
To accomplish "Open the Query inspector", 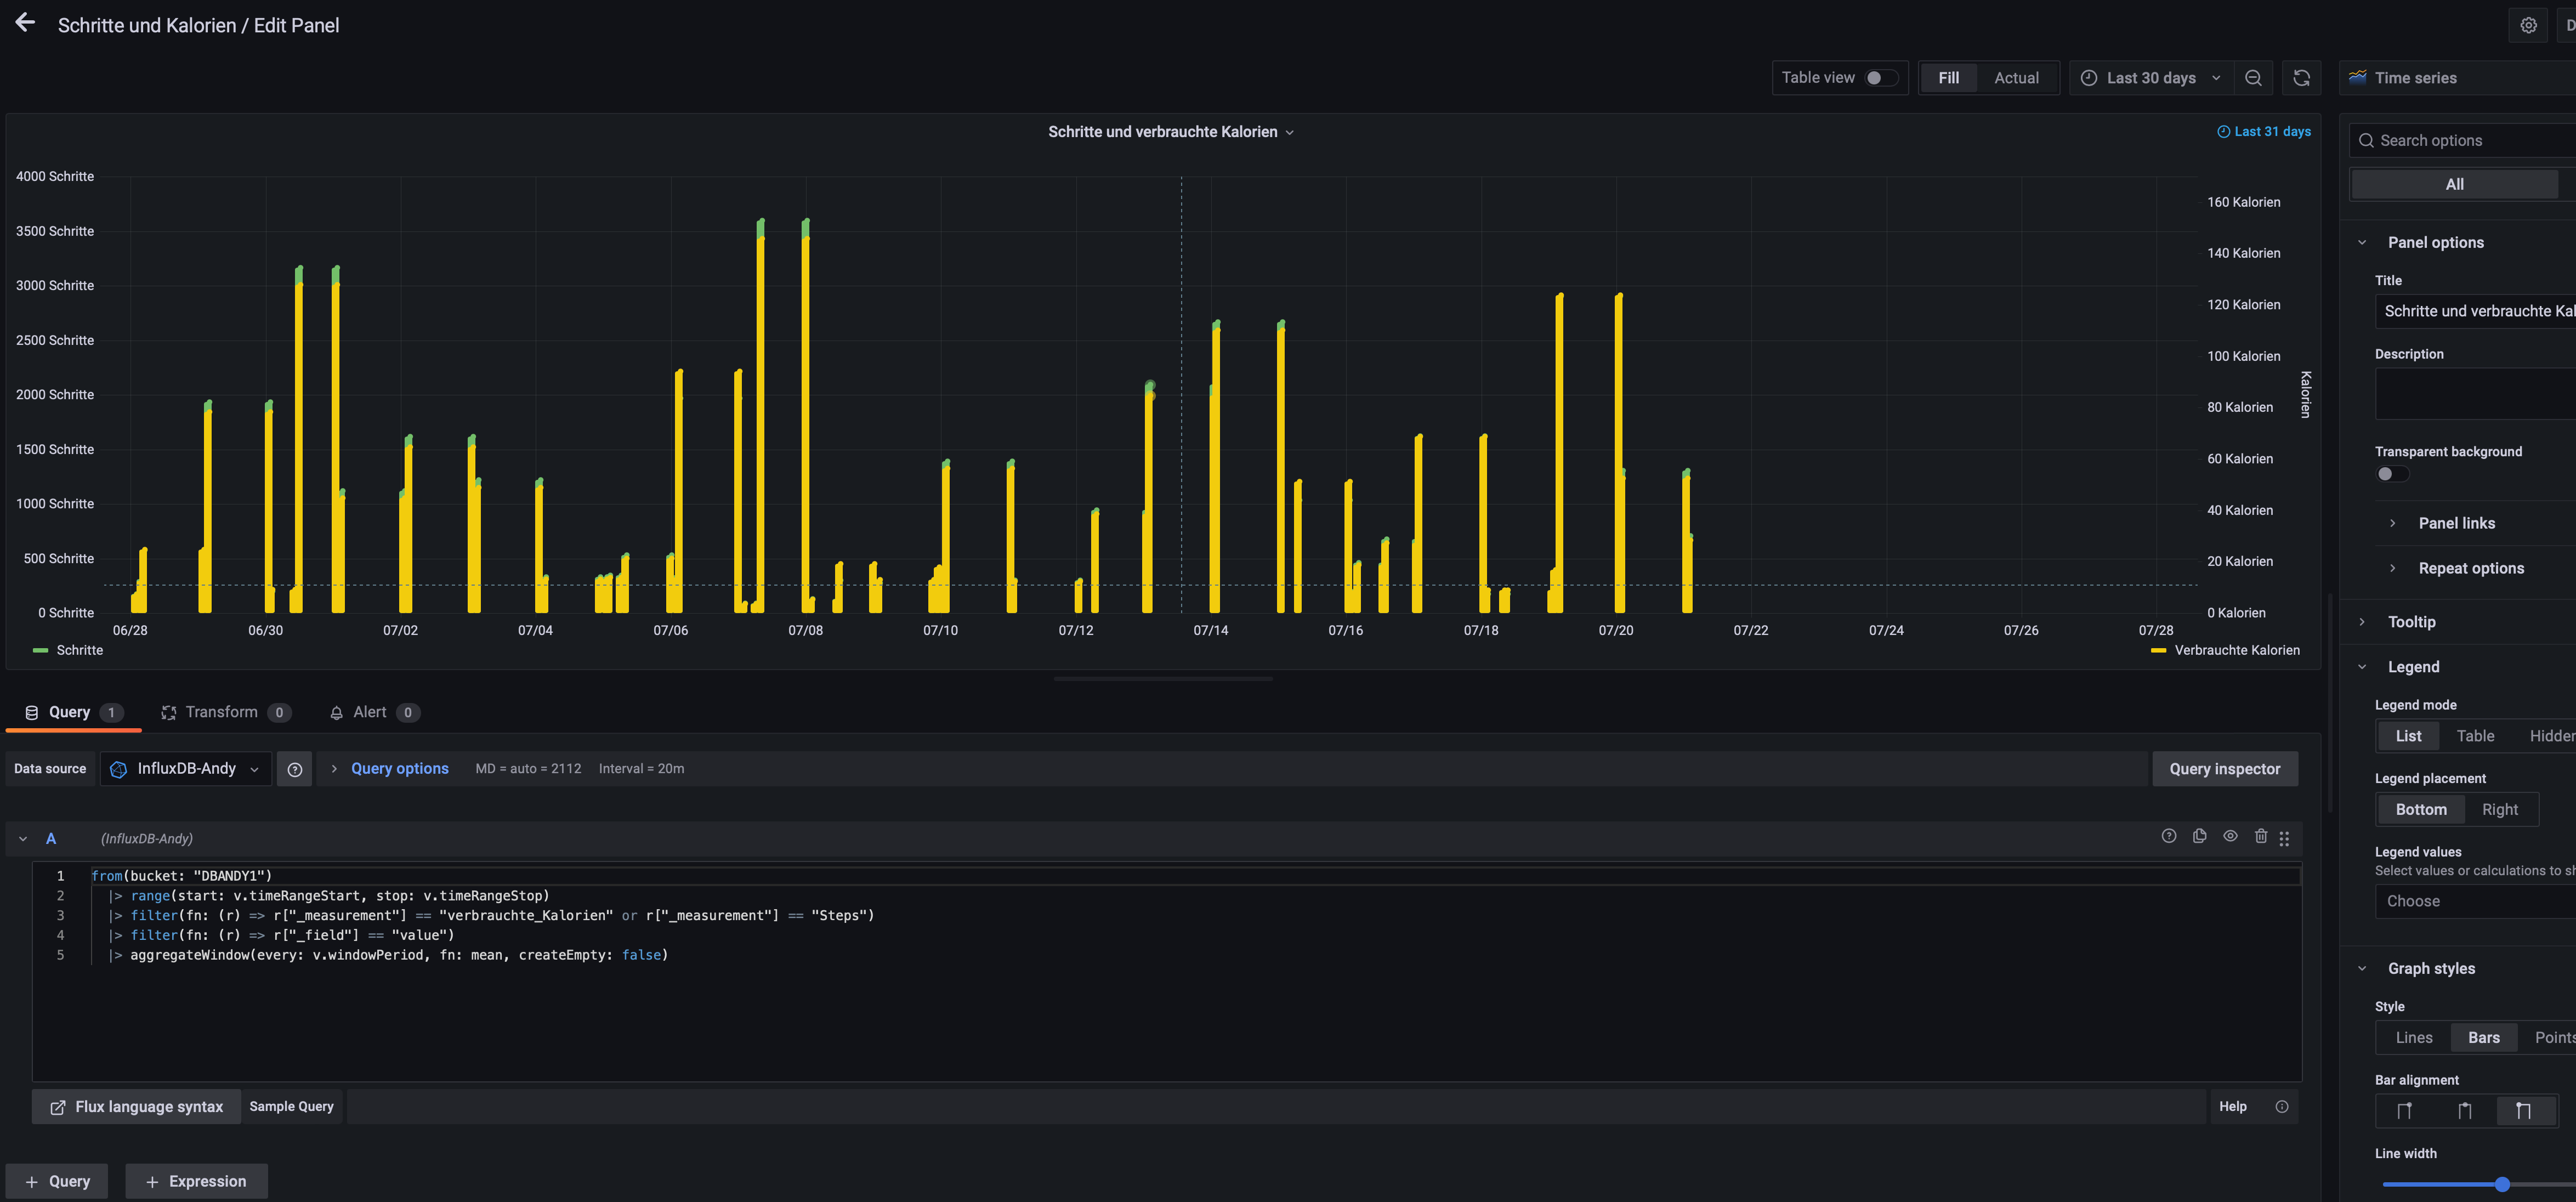I will 2224,769.
